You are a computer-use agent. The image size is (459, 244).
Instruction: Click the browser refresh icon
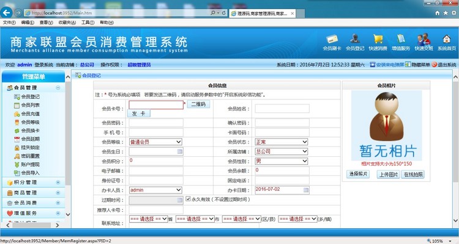(x=223, y=13)
